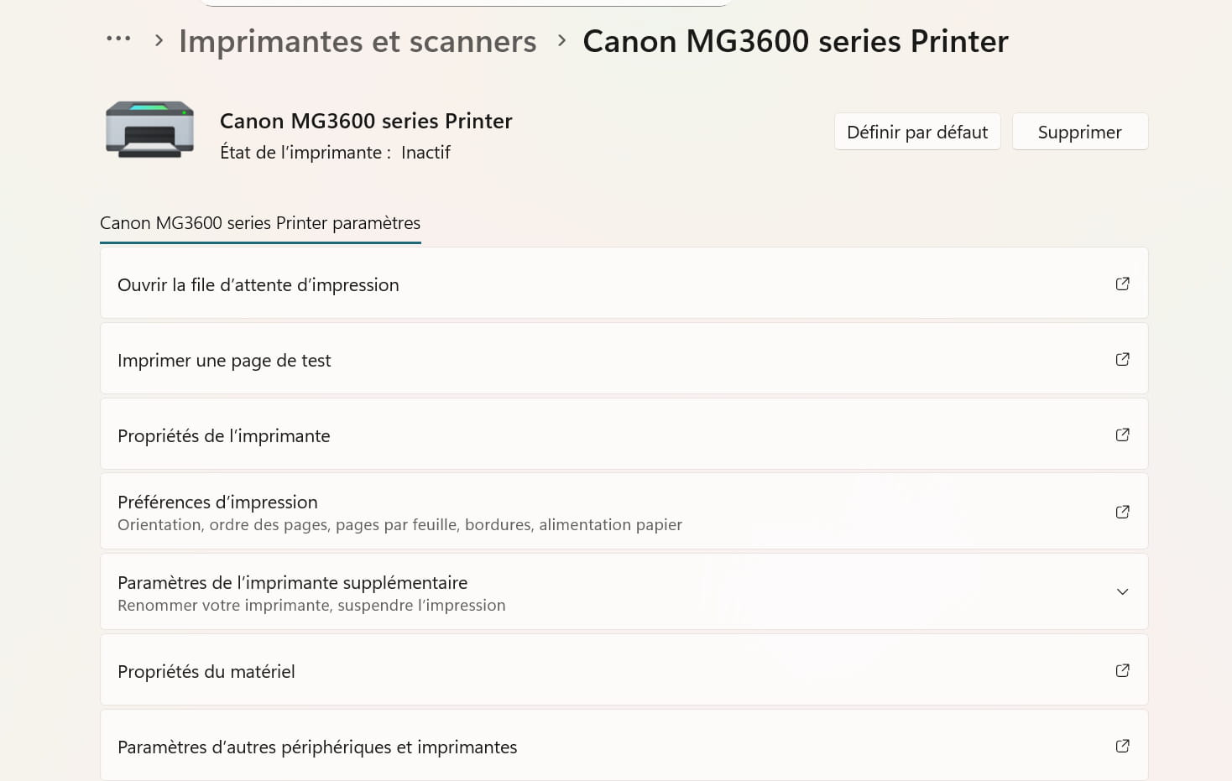The height and width of the screenshot is (781, 1232).
Task: Click external-link icon beside Préférences d'impression
Action: (1122, 512)
